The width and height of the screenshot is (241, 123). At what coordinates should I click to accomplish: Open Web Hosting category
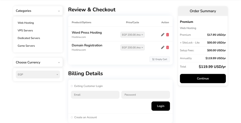(x=26, y=23)
